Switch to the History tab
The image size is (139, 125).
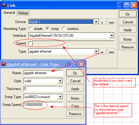tap(23, 13)
